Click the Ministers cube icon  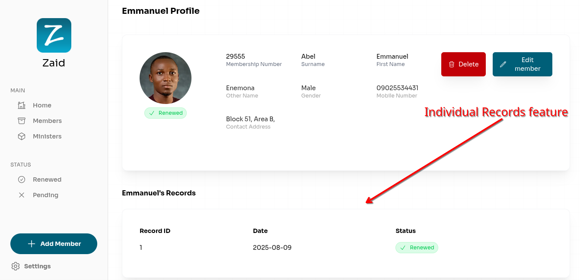click(22, 136)
